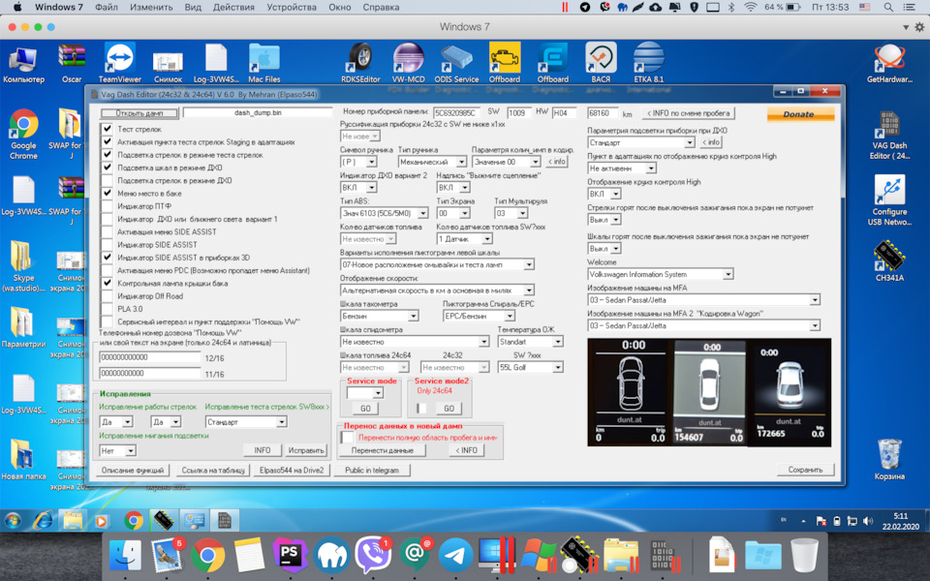Click the orange Donate button
This screenshot has height=581, width=930.
800,114
